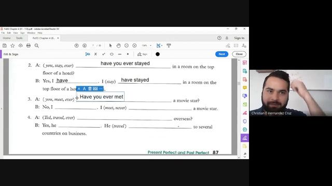Switch field to comb boxes icon
Viewport: 332px width, 186px height.
point(95,89)
